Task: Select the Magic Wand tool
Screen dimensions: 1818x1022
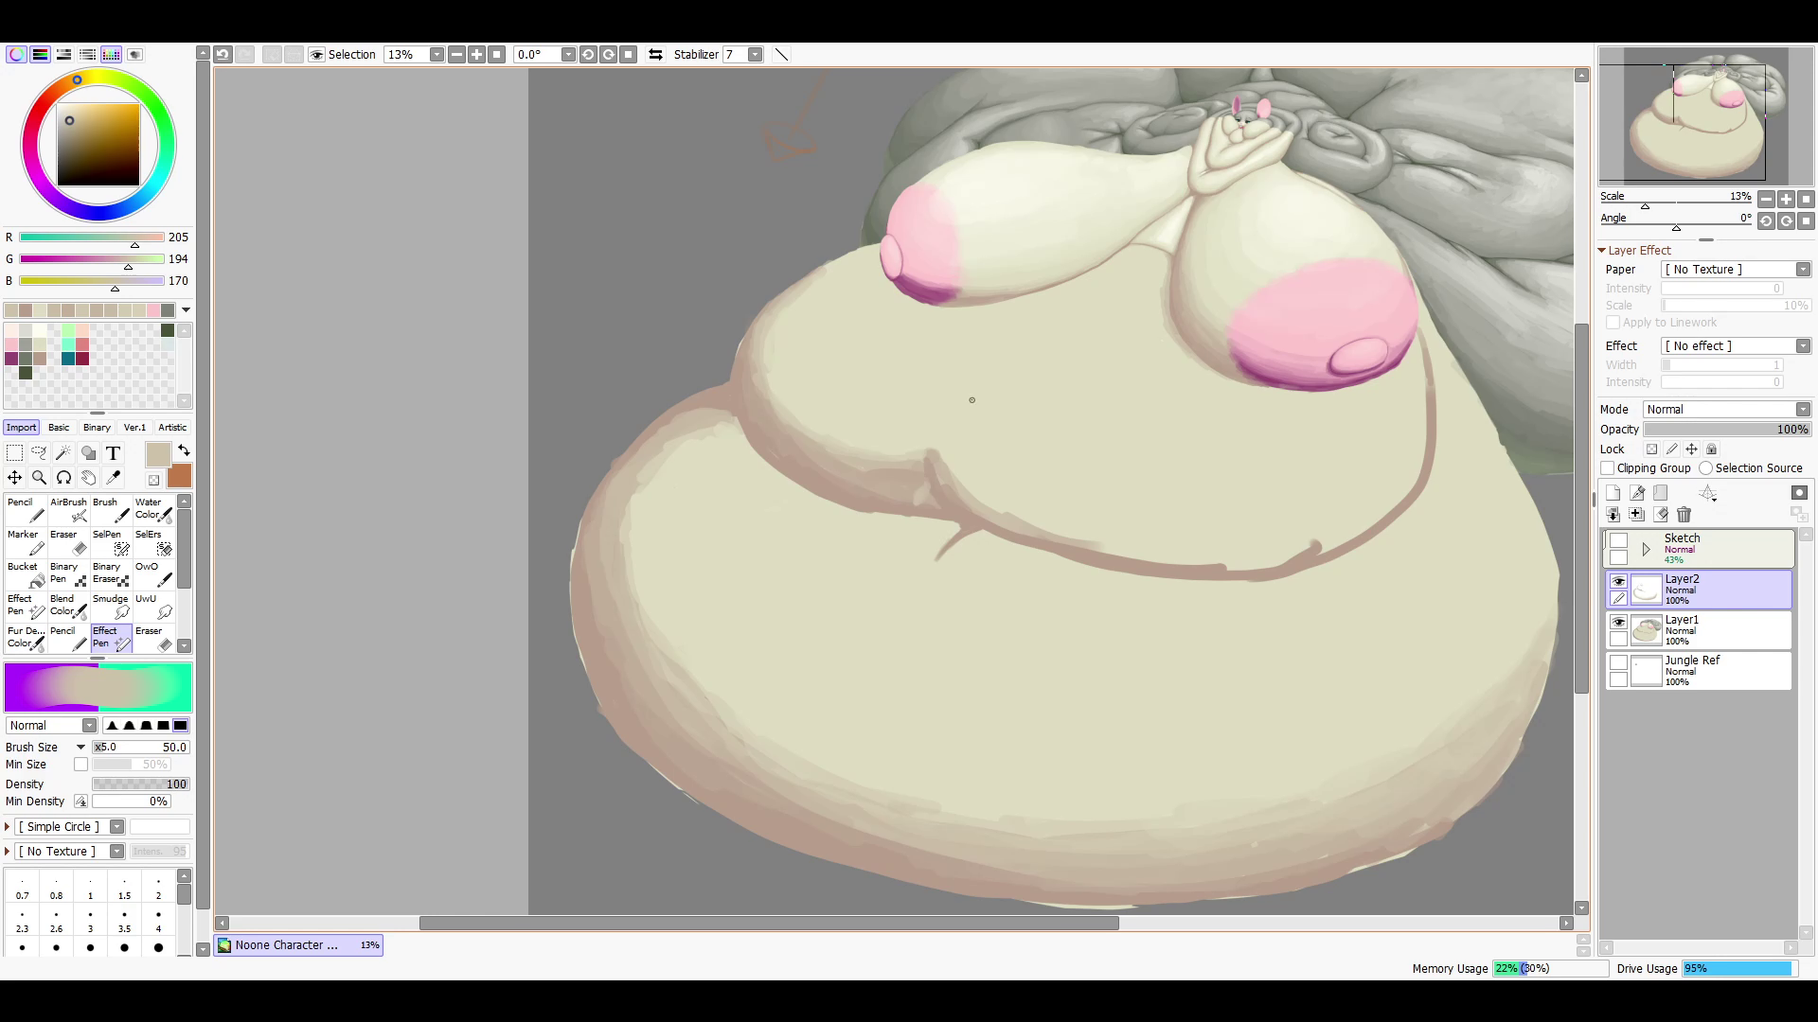Action: tap(62, 453)
